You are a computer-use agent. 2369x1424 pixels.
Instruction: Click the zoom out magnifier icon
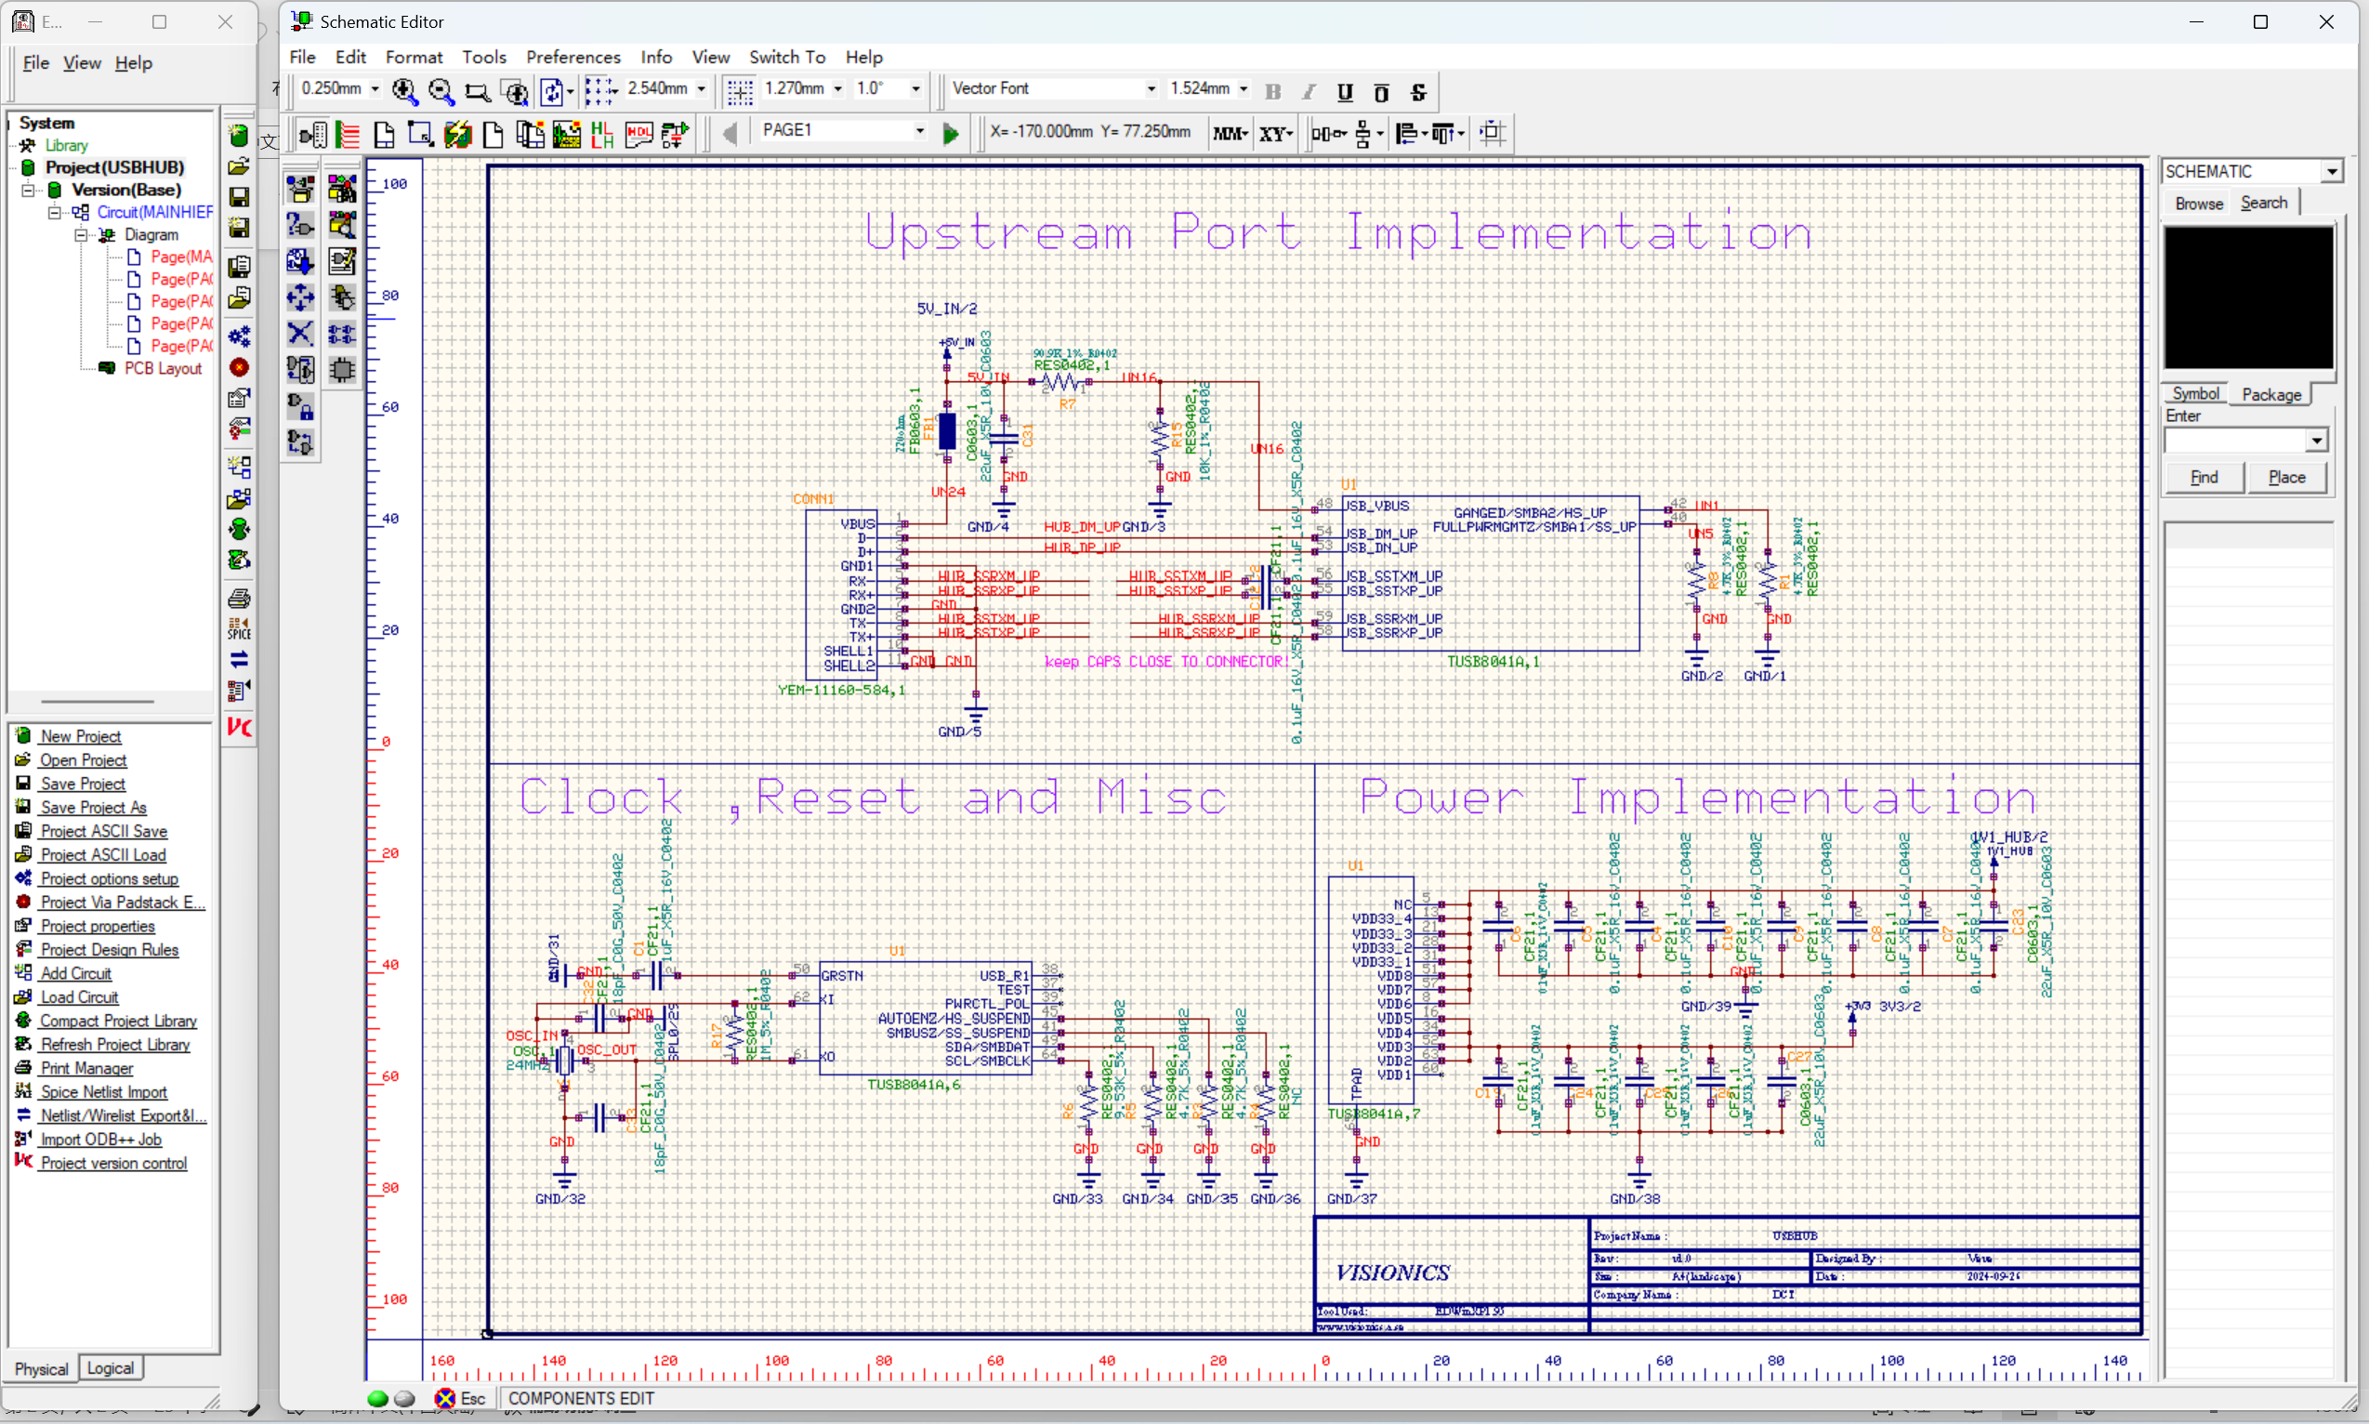click(x=441, y=91)
